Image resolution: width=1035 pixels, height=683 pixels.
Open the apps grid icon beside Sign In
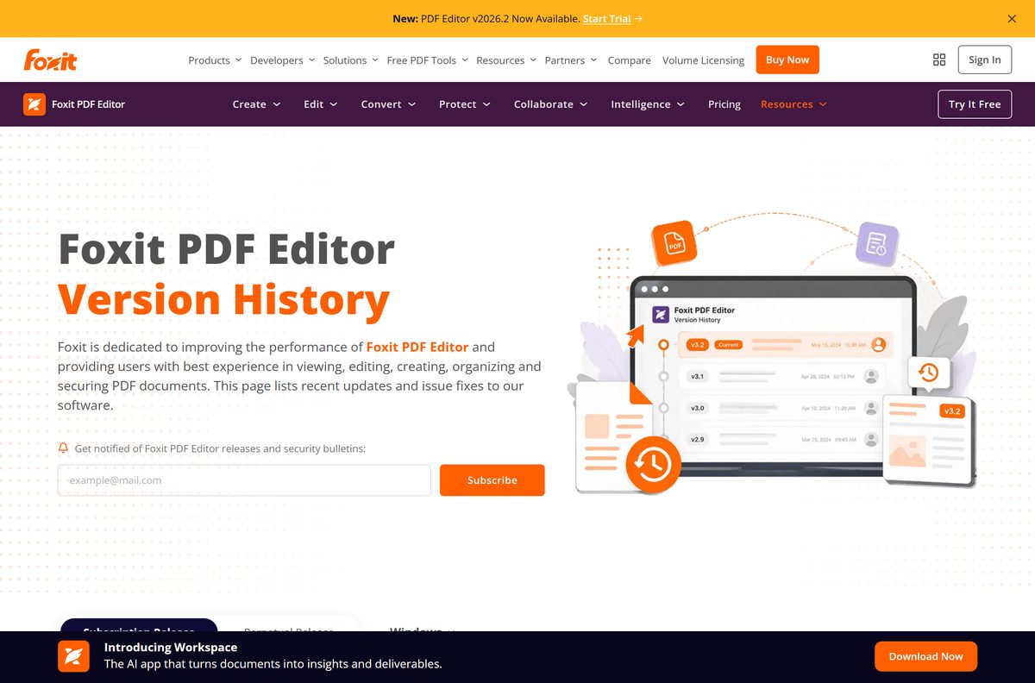[x=939, y=60]
